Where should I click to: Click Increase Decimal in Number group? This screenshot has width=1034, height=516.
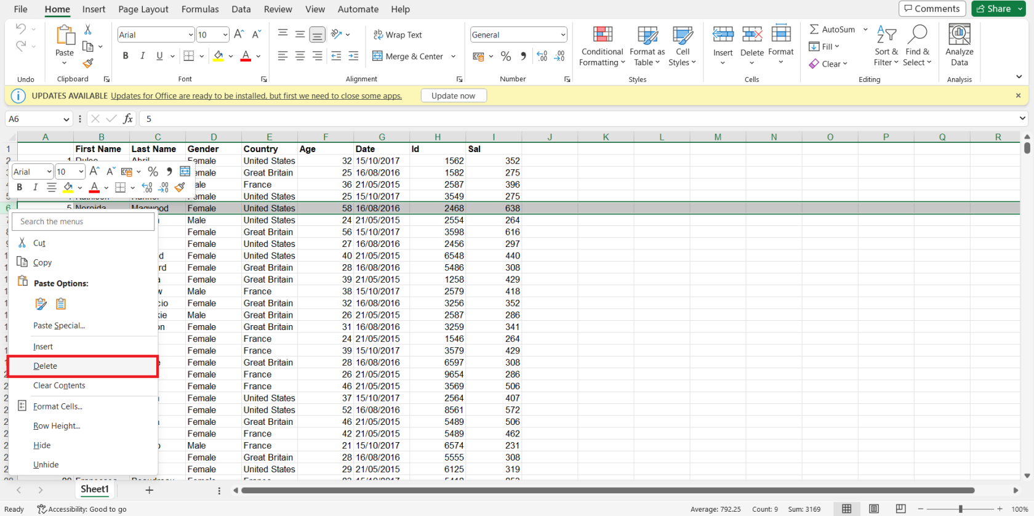click(542, 56)
